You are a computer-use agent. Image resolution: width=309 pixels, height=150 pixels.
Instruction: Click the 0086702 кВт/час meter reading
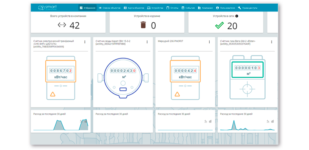[61, 70]
